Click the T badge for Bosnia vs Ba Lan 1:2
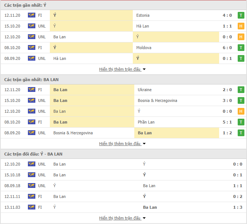Viewport: 247px width, 224px height. [241, 133]
